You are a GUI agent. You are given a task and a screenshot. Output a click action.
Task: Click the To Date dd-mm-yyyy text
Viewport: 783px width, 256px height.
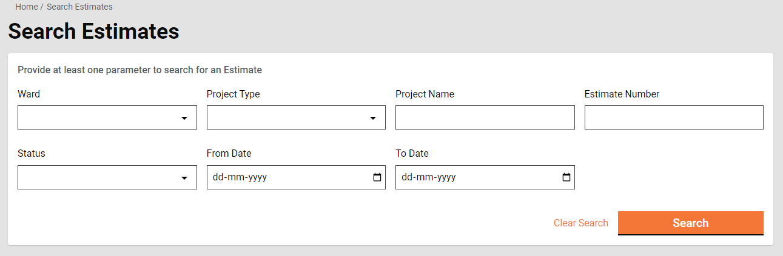point(429,177)
